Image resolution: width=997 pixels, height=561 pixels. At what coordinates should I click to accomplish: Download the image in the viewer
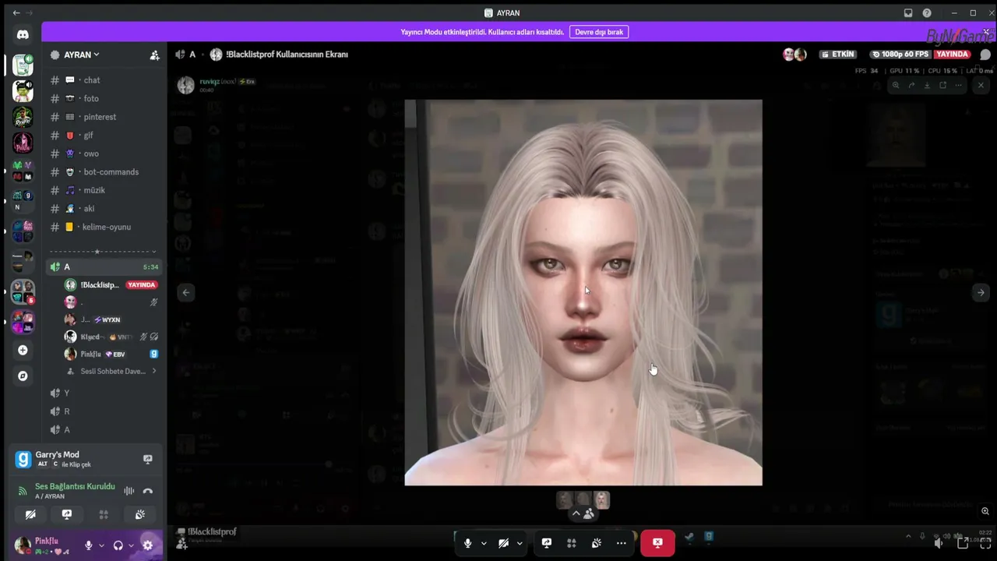(x=927, y=85)
